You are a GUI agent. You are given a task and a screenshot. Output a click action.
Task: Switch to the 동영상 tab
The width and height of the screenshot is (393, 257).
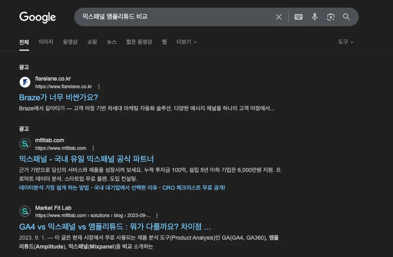click(x=70, y=42)
